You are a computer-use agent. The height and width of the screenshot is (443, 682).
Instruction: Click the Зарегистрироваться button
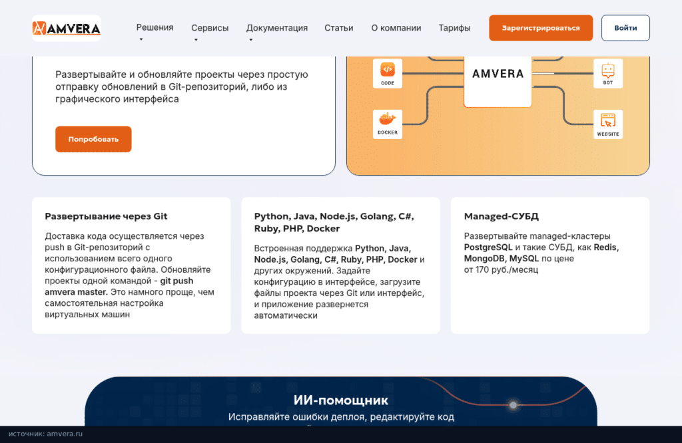(541, 28)
